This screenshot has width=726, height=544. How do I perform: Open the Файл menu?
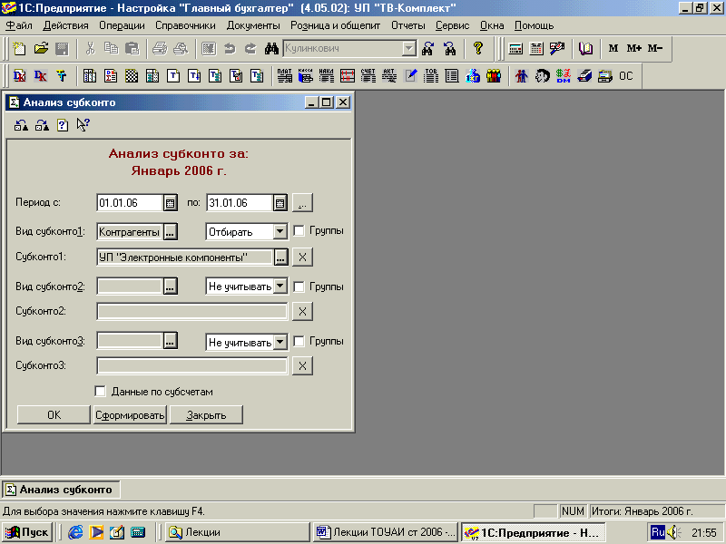click(x=19, y=25)
